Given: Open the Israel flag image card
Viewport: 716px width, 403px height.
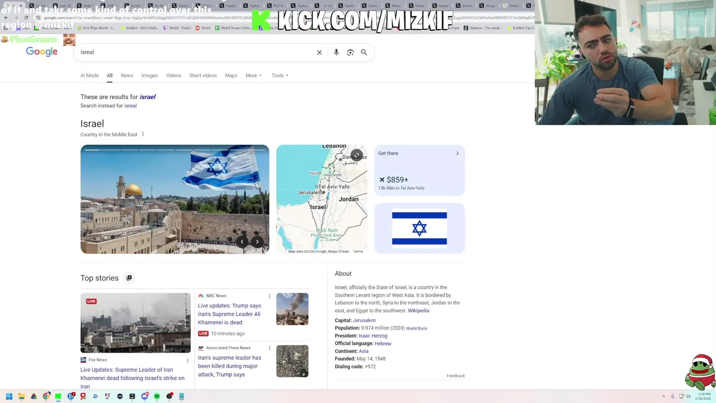Looking at the screenshot, I should point(420,228).
